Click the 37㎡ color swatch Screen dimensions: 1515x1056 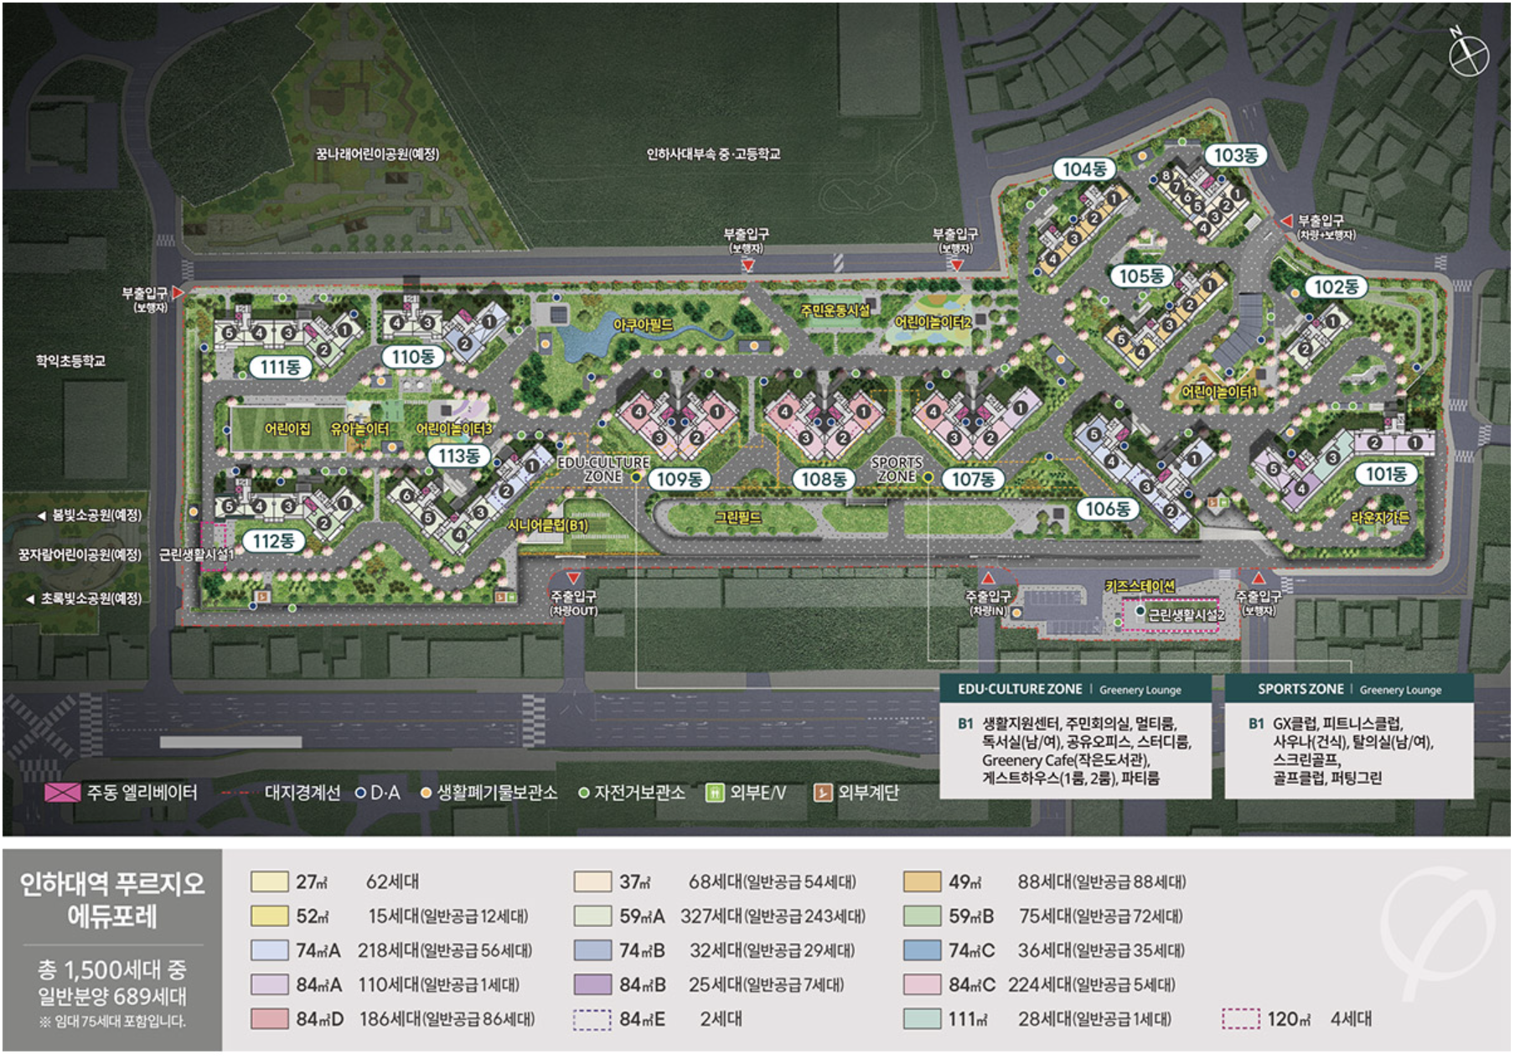click(592, 882)
